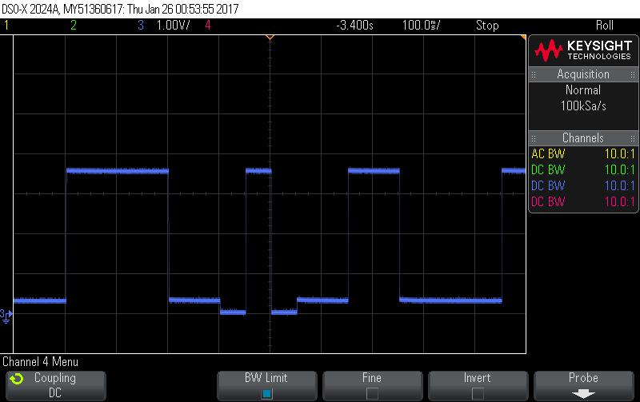Click the Channels header right grip icon
The image size is (640, 402).
click(x=633, y=138)
